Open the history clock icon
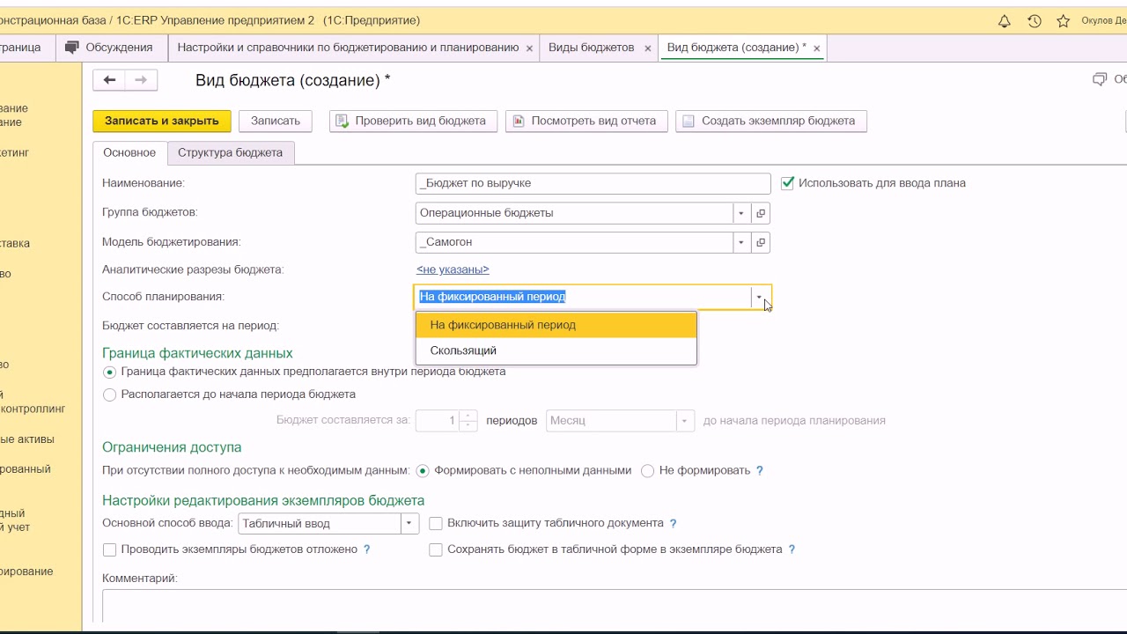This screenshot has width=1127, height=634. click(1035, 21)
